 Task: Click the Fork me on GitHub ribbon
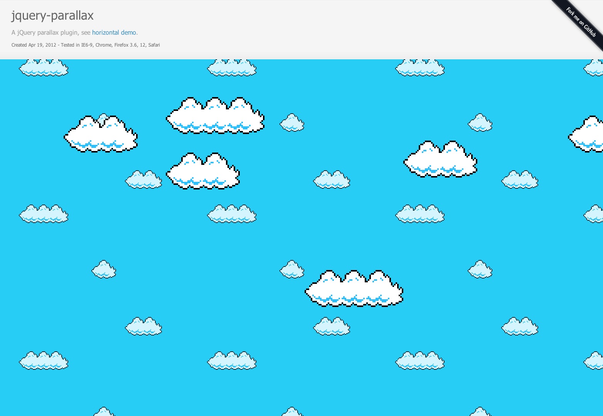click(581, 22)
